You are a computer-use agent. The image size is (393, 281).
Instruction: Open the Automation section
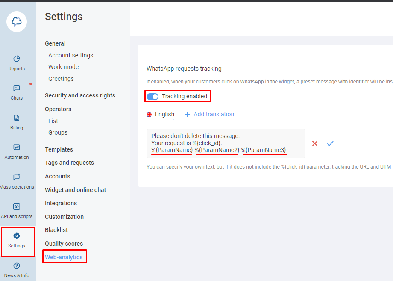[17, 151]
